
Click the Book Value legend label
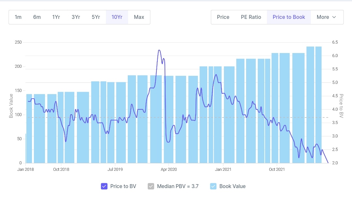coord(232,186)
